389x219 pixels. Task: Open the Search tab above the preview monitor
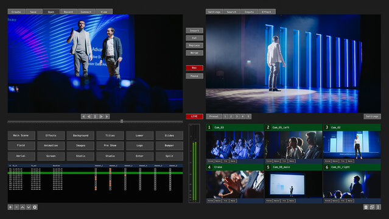(231, 12)
